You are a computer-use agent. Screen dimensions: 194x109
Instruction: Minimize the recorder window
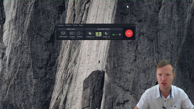coord(132,25)
